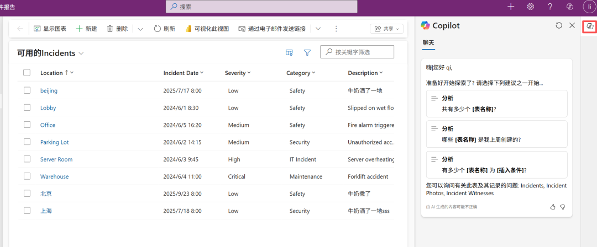This screenshot has height=247, width=597.
Task: Open the settings gear in top bar
Action: click(x=530, y=7)
